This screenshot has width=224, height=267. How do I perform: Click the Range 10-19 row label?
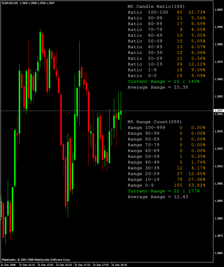pyautogui.click(x=144, y=180)
